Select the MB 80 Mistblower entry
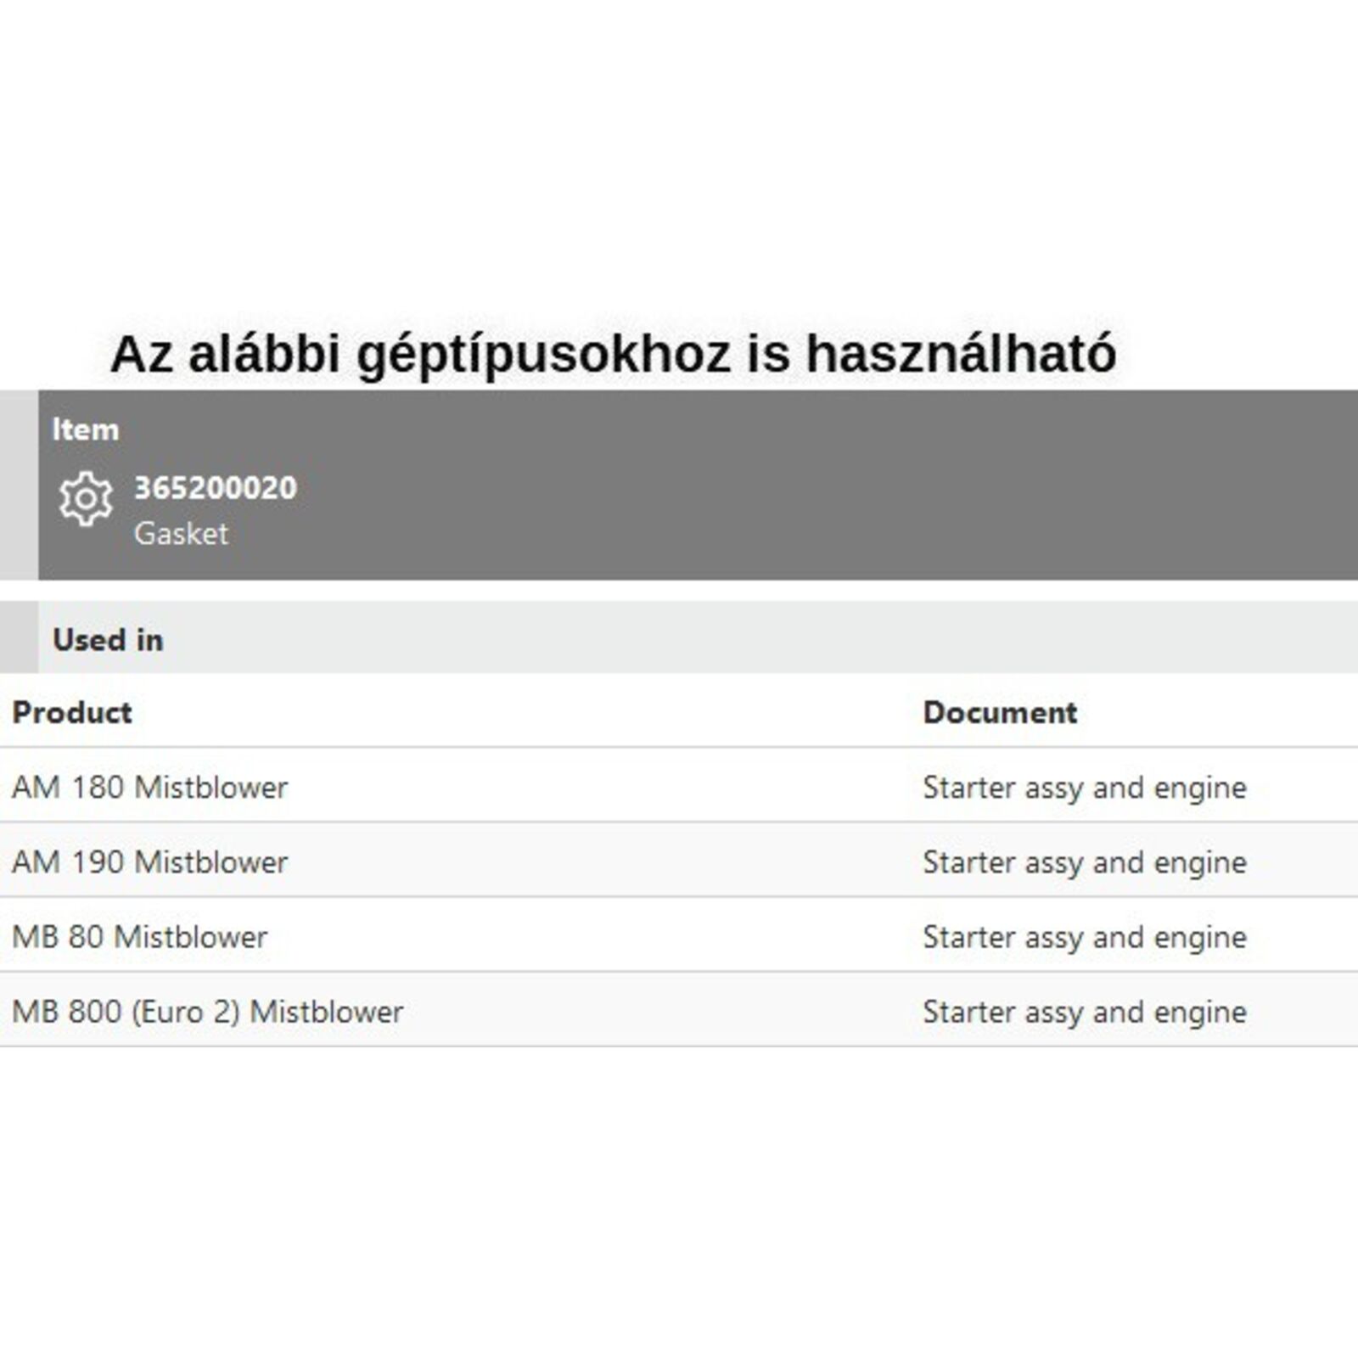Screen dimensions: 1358x1358 click(x=140, y=937)
